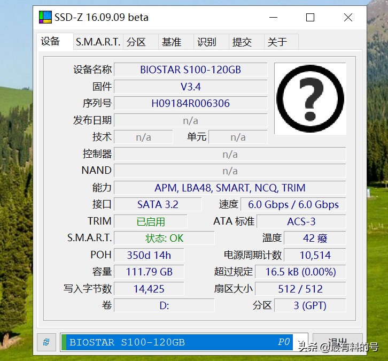Click over-provisioning value 16.5 kB (0.00%)
388x361 pixels.
300,272
